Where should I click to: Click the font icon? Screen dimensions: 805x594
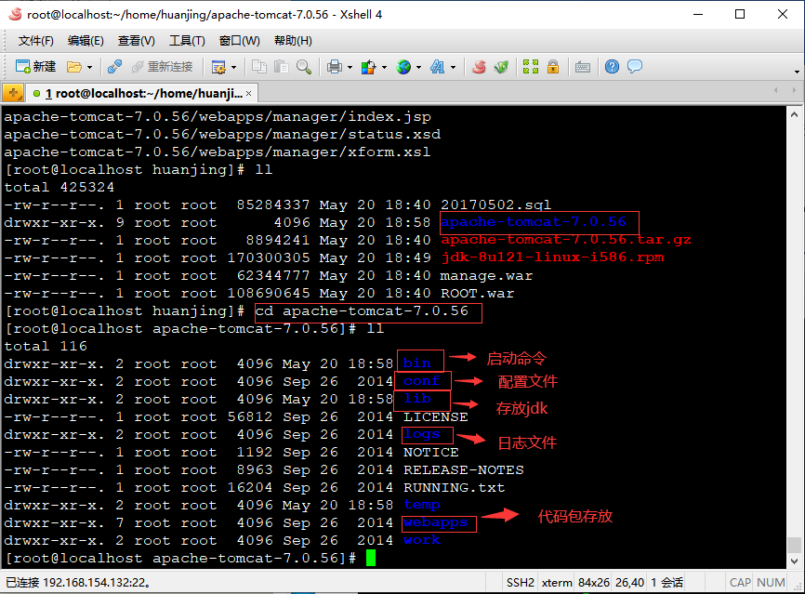438,67
